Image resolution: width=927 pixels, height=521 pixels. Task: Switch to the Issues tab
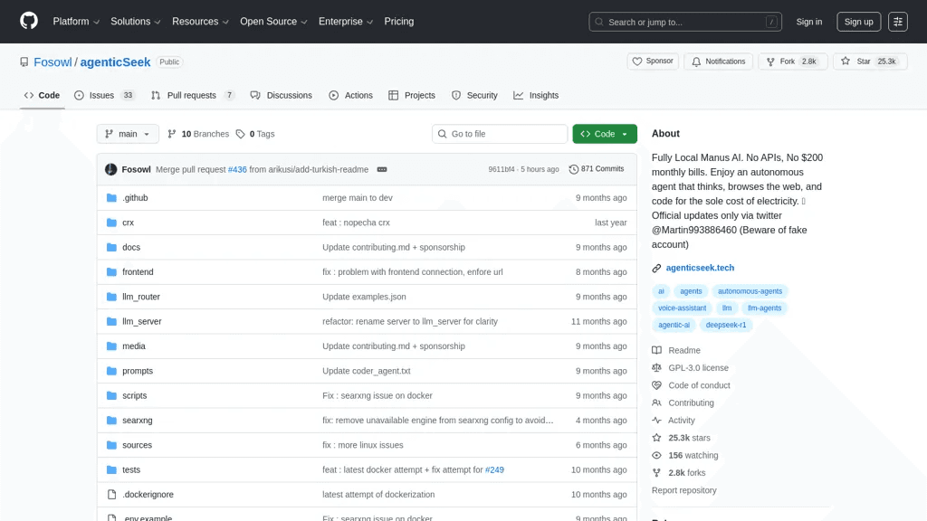[x=105, y=95]
